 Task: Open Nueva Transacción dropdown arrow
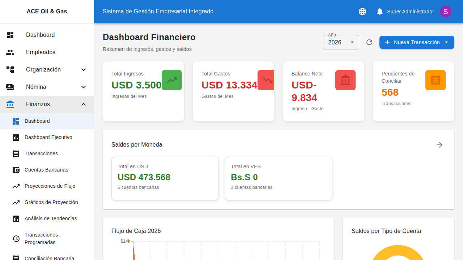point(447,42)
